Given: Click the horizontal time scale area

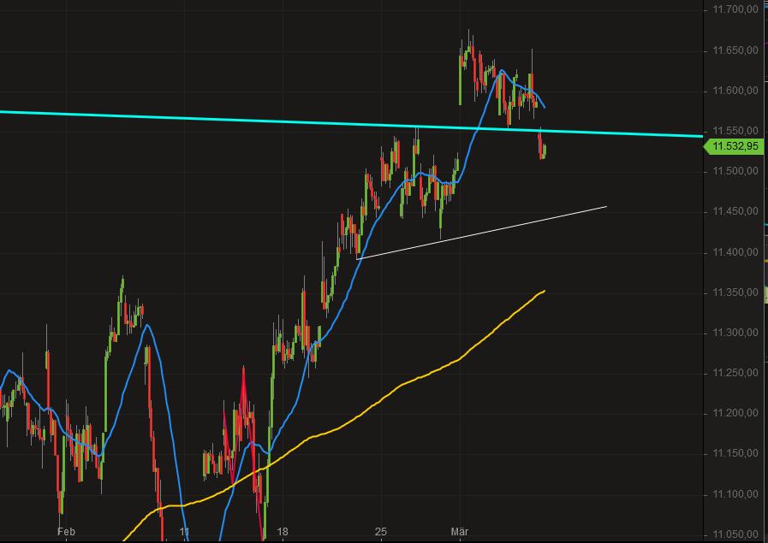Looking at the screenshot, I should pyautogui.click(x=342, y=531).
